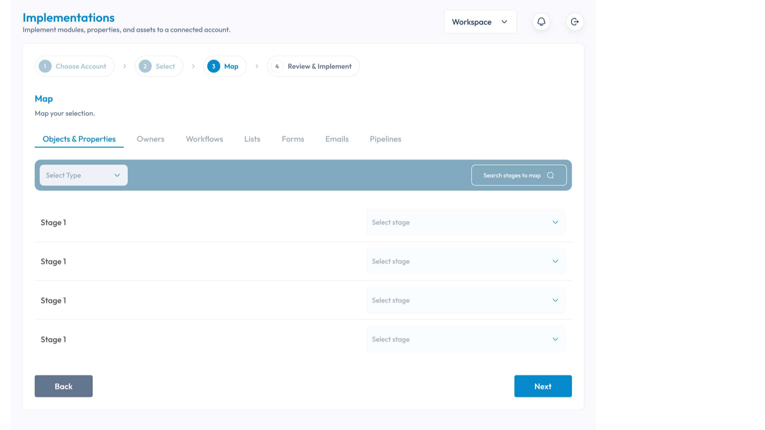Switch to the Workflows tab
The width and height of the screenshot is (765, 430).
pyautogui.click(x=204, y=139)
